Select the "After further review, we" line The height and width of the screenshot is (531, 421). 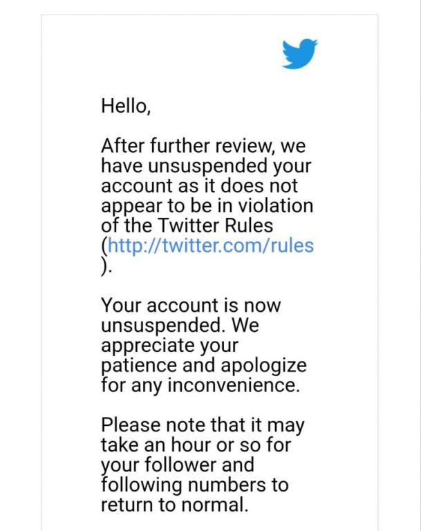pos(203,146)
